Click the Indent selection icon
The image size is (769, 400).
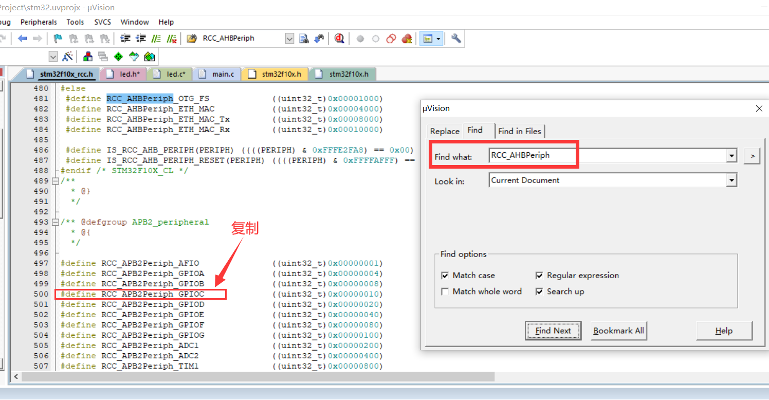pos(125,39)
